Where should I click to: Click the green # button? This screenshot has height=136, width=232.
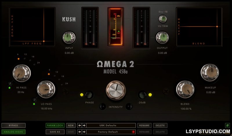click(227, 126)
